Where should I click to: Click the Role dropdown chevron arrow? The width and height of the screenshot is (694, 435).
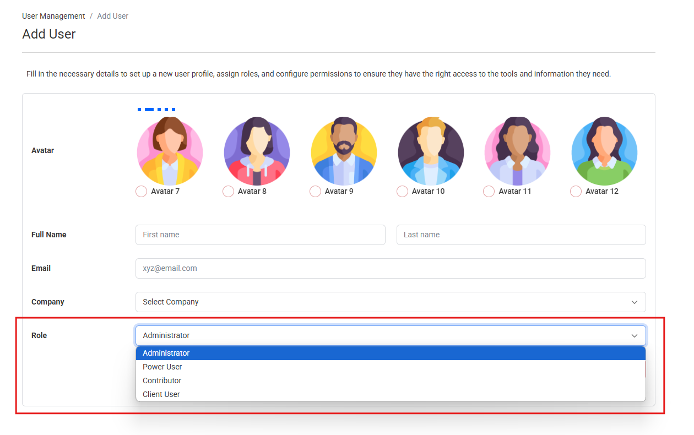point(635,335)
